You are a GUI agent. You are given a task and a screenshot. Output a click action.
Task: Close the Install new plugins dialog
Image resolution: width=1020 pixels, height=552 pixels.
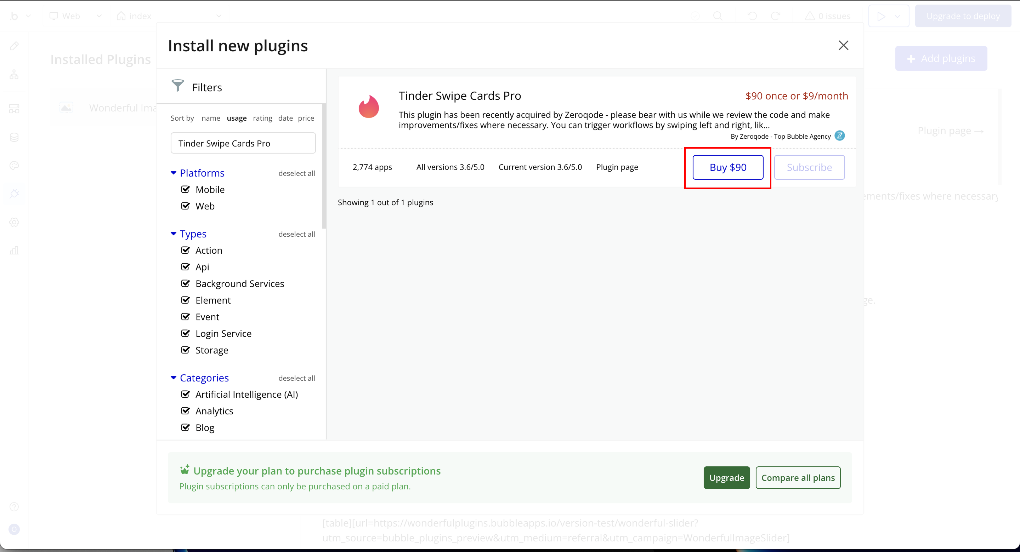pyautogui.click(x=843, y=46)
